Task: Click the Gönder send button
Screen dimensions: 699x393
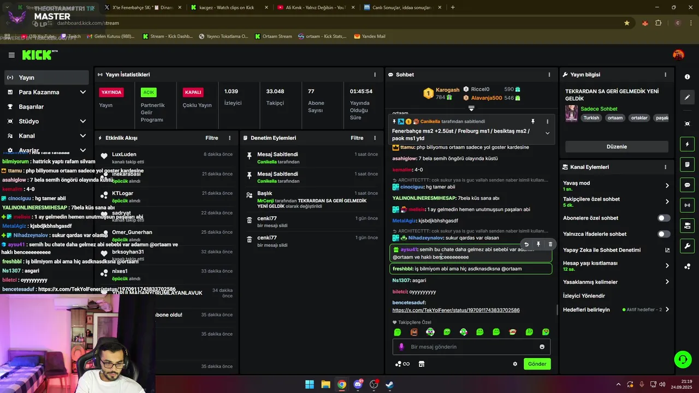Action: [537, 364]
